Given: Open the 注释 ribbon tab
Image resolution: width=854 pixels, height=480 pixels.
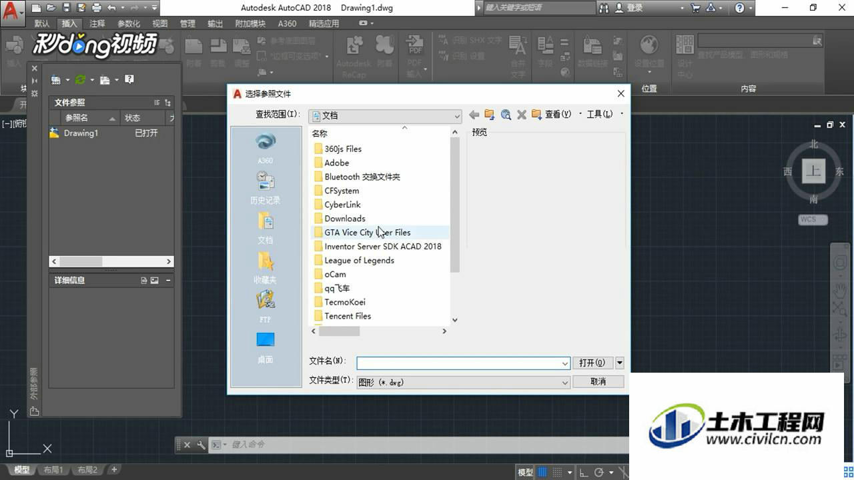Looking at the screenshot, I should click(97, 23).
